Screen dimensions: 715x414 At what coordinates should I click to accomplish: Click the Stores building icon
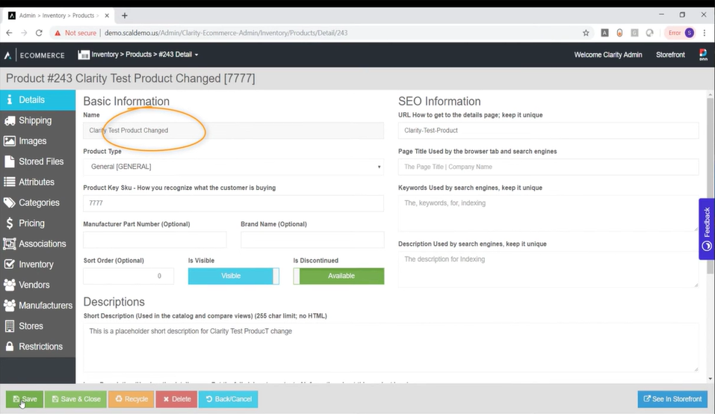tap(10, 326)
